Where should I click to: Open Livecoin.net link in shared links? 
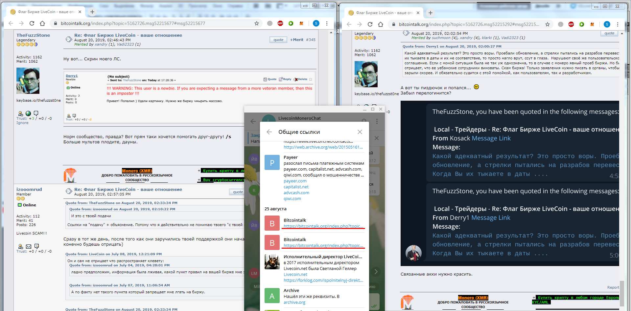(x=295, y=275)
